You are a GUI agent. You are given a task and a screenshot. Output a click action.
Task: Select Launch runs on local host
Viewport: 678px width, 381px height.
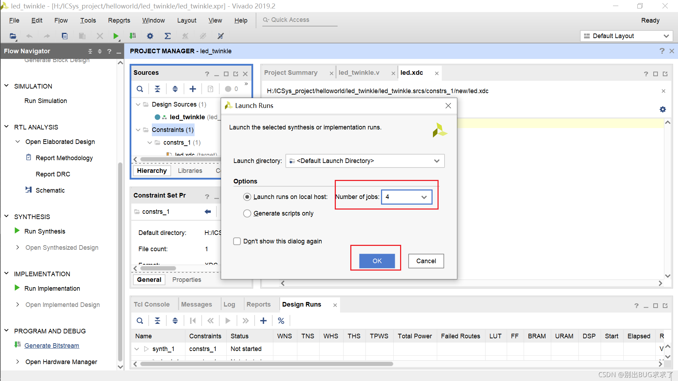point(247,197)
